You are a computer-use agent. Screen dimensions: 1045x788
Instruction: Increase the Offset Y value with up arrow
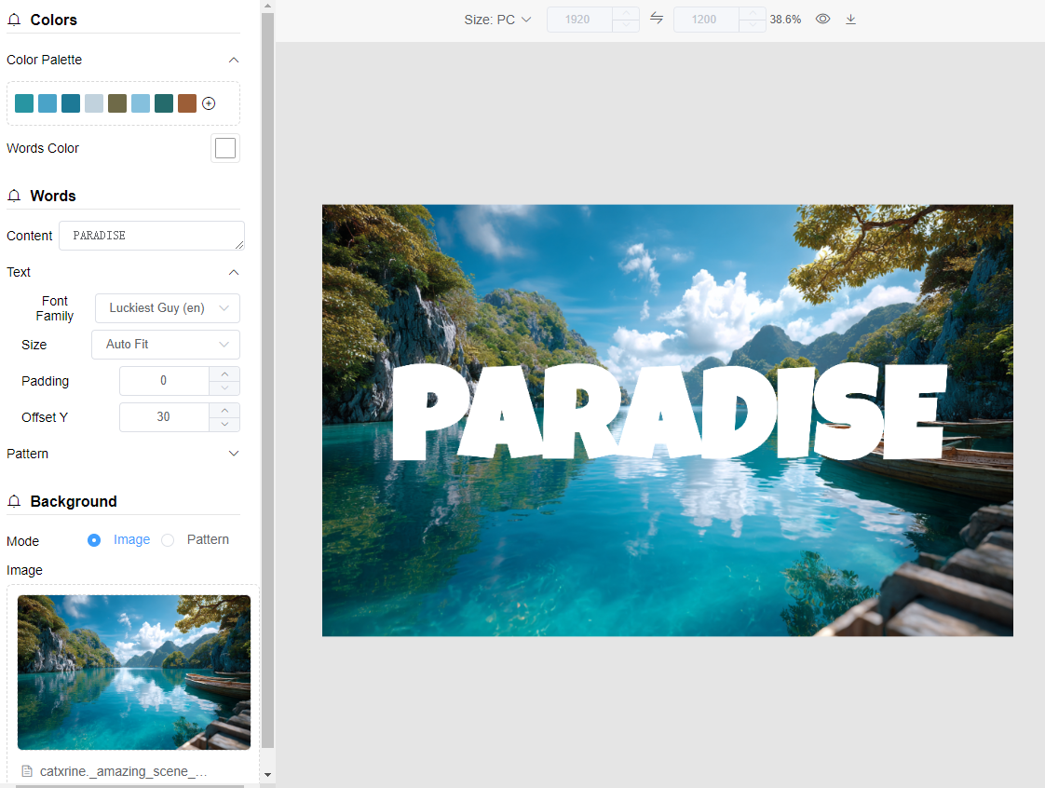click(x=224, y=410)
